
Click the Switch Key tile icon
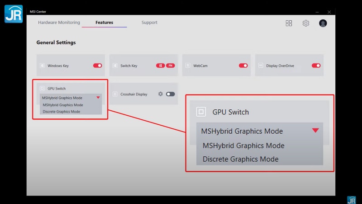pos(115,66)
